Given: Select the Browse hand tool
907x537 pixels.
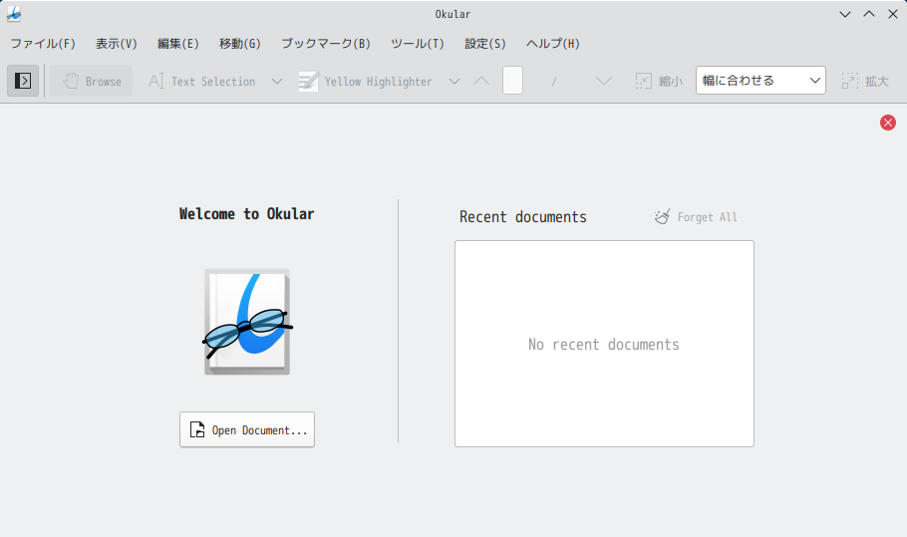Looking at the screenshot, I should (x=92, y=81).
